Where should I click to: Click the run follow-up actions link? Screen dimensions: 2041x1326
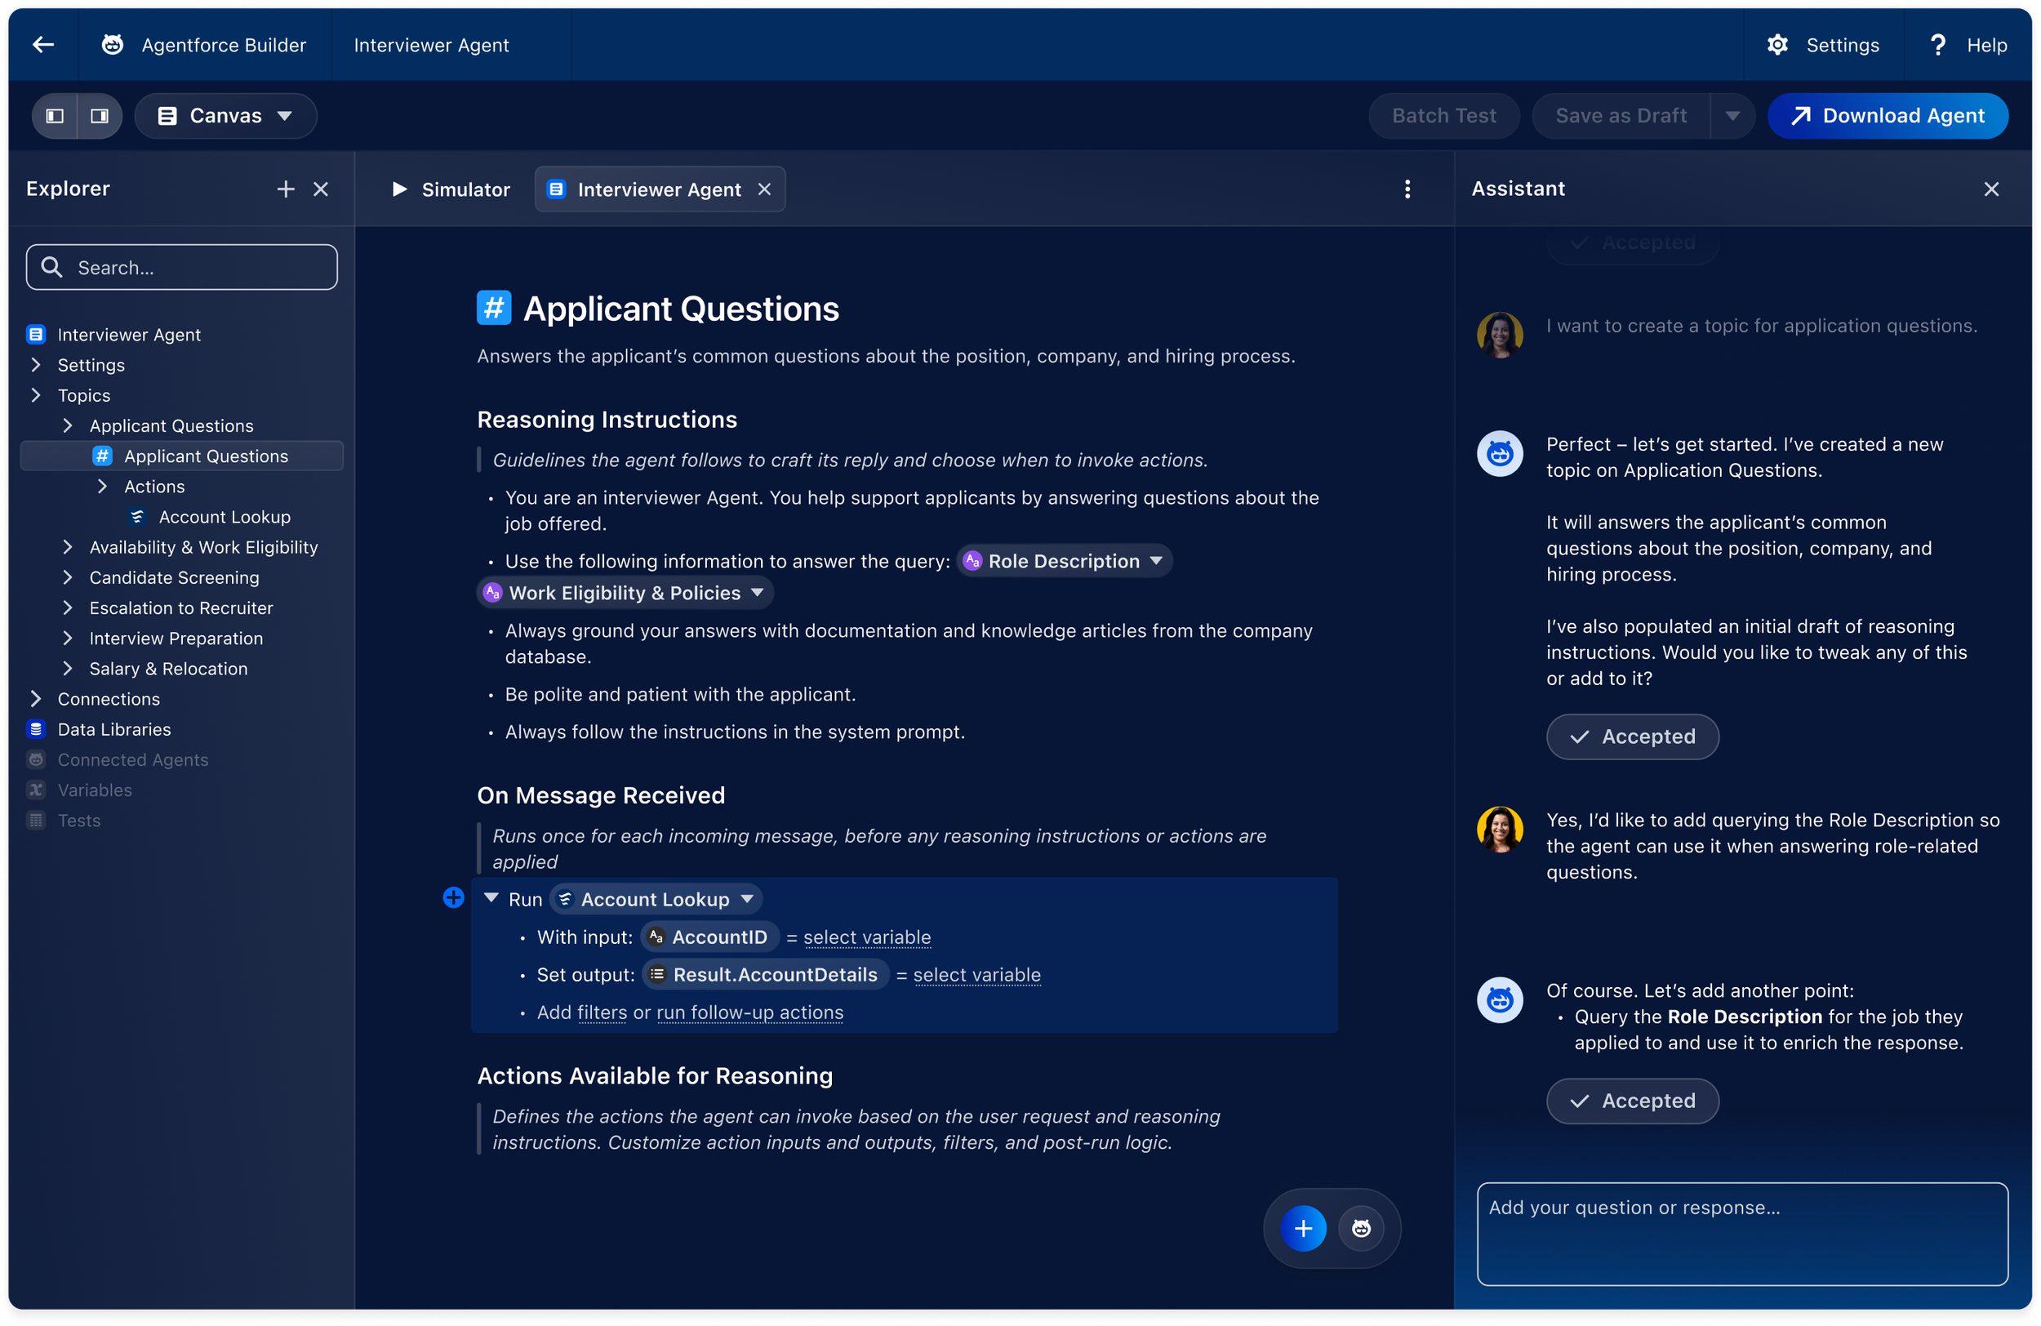(750, 1013)
